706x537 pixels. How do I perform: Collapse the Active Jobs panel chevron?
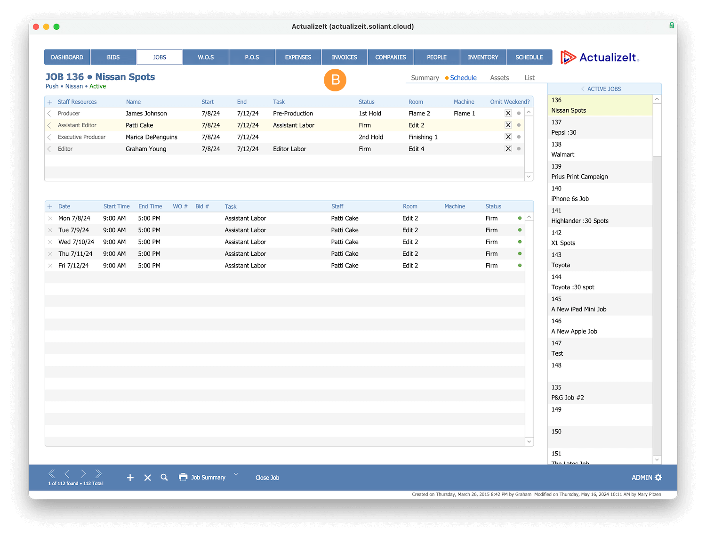[583, 89]
